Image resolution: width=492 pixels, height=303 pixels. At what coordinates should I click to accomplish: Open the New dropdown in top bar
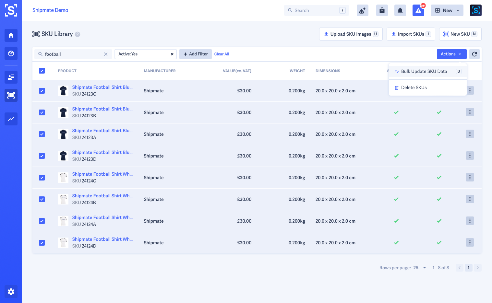[447, 10]
